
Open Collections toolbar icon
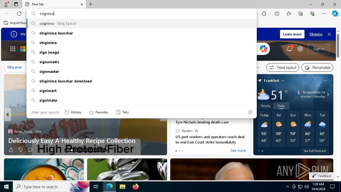pos(301,14)
